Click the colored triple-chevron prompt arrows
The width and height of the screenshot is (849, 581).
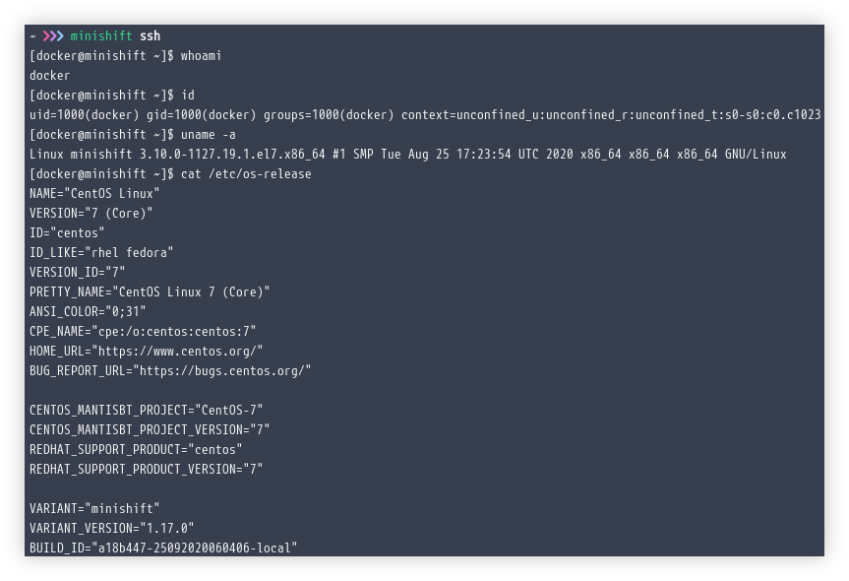pyautogui.click(x=53, y=36)
